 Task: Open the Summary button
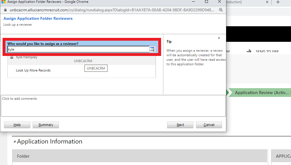46,125
